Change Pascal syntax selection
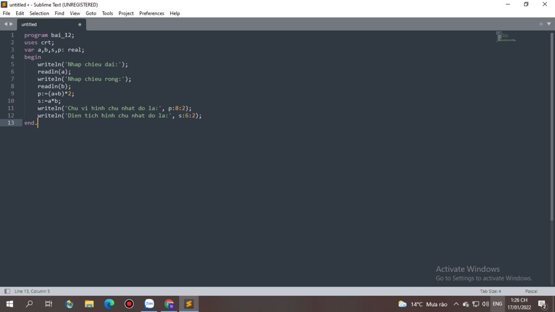 click(x=531, y=291)
